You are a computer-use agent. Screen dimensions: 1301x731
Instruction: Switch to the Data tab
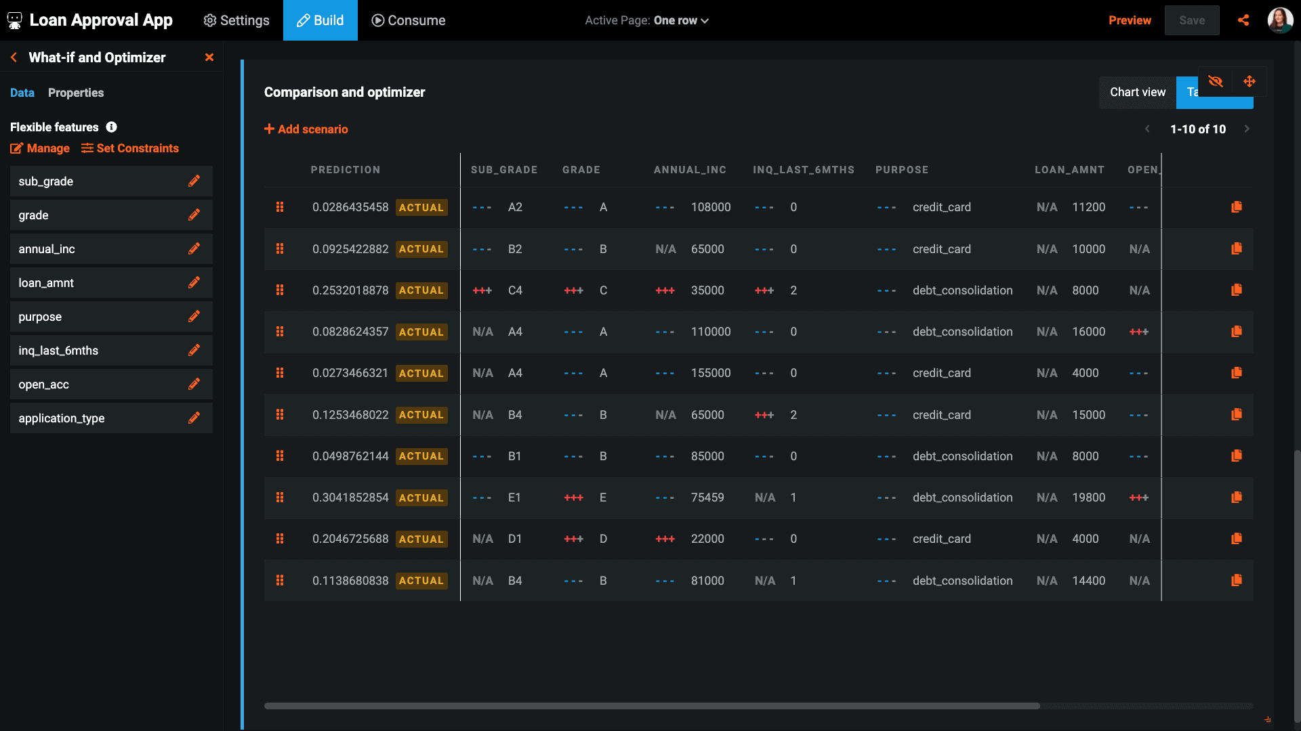tap(22, 93)
